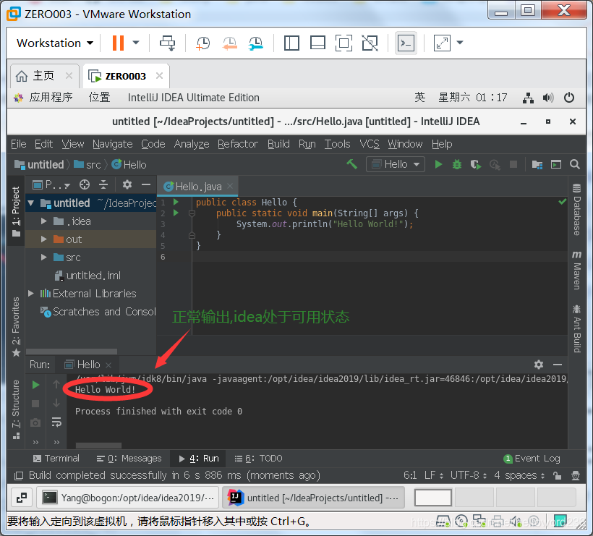Open Event Log
The width and height of the screenshot is (593, 536).
click(x=532, y=459)
